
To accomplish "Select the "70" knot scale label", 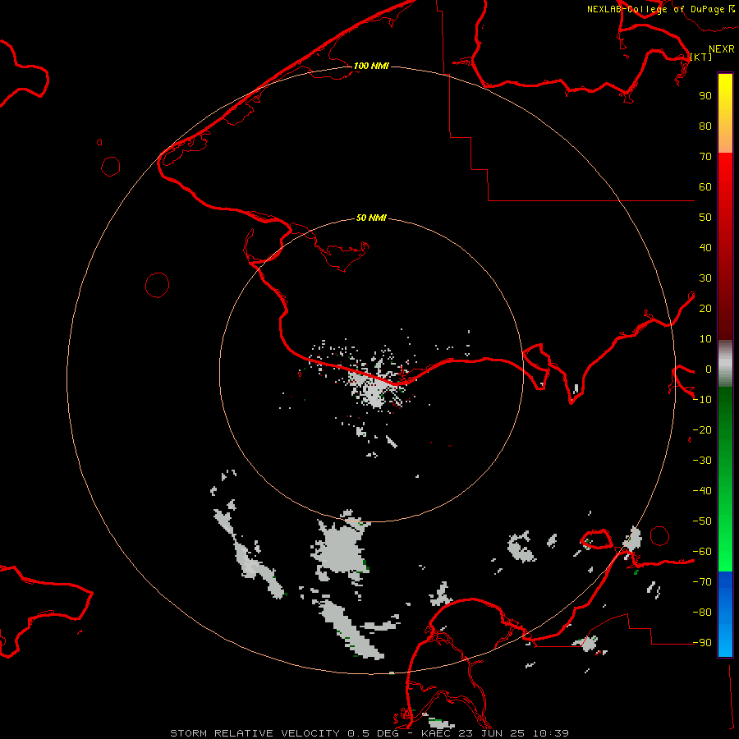I will point(705,157).
